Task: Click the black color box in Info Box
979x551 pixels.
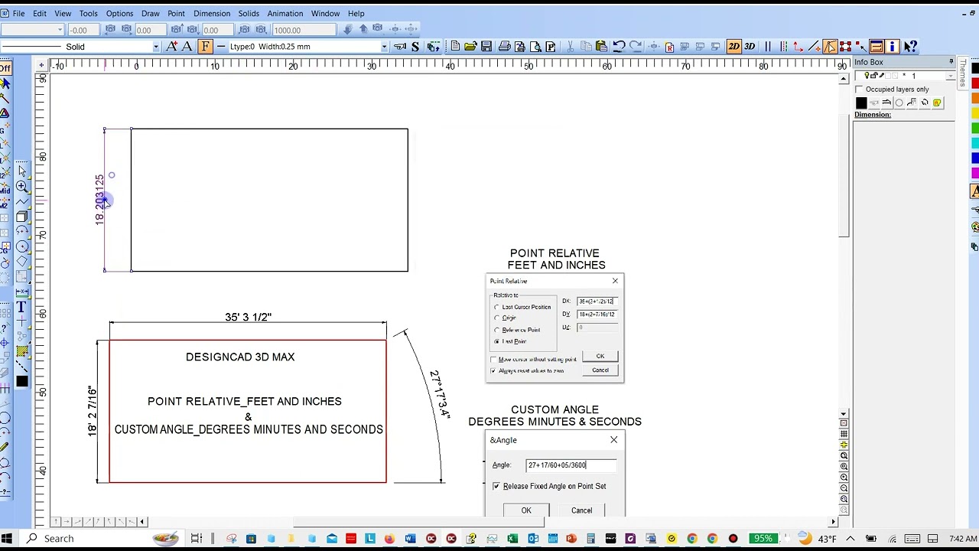Action: pyautogui.click(x=861, y=103)
